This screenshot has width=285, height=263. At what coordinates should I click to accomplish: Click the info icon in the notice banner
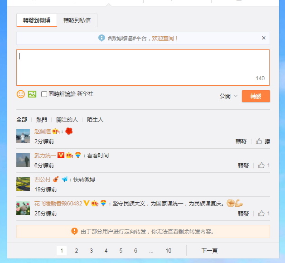click(101, 38)
